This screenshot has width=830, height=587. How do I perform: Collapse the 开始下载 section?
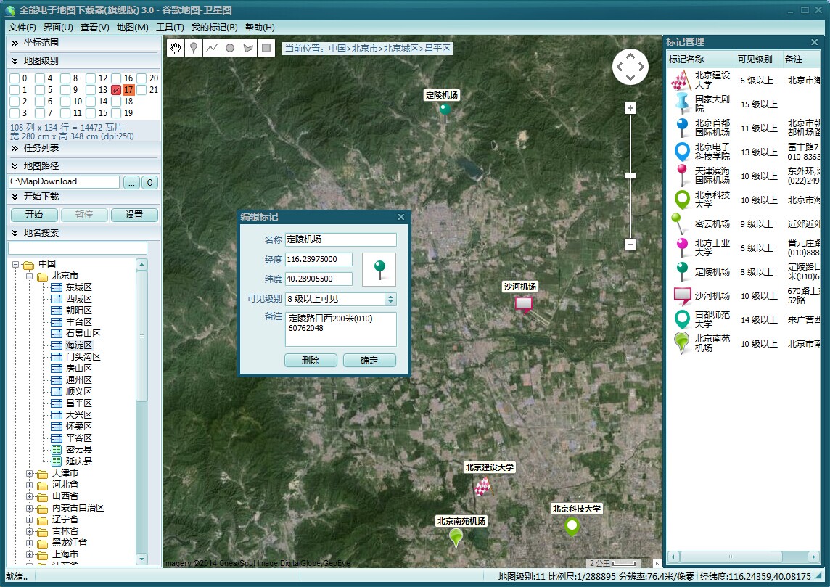[x=15, y=197]
